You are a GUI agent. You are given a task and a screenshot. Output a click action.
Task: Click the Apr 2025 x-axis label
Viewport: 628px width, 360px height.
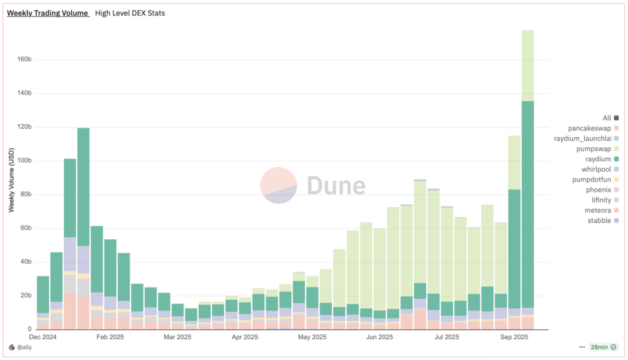point(245,337)
